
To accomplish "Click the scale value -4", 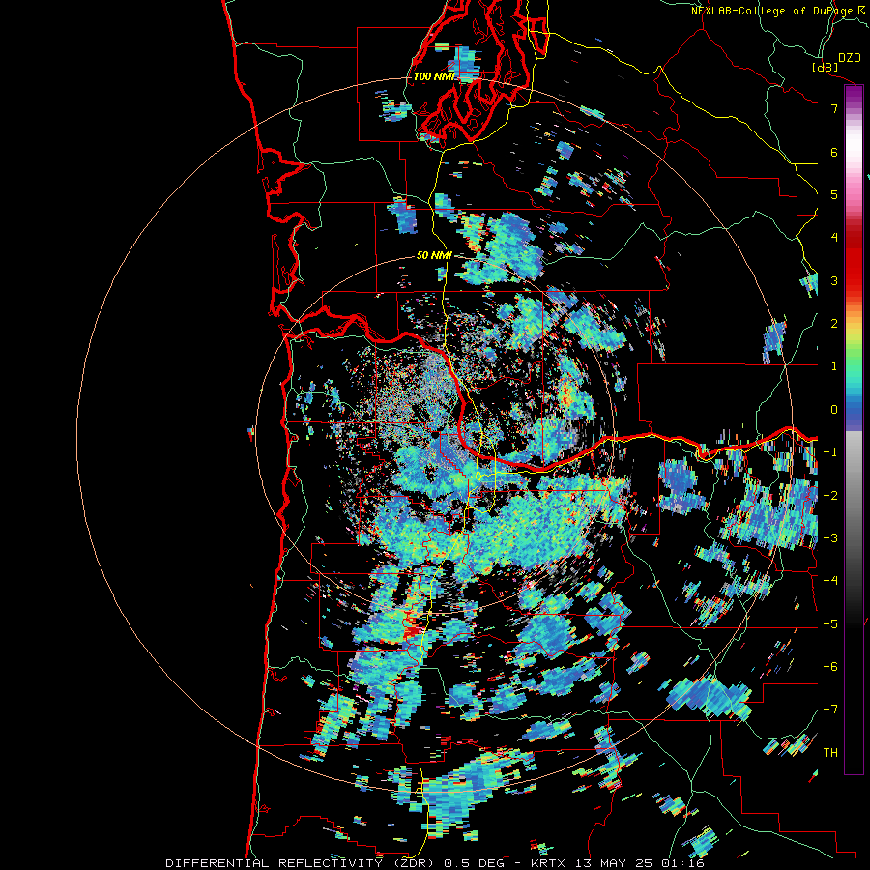I will click(x=830, y=581).
